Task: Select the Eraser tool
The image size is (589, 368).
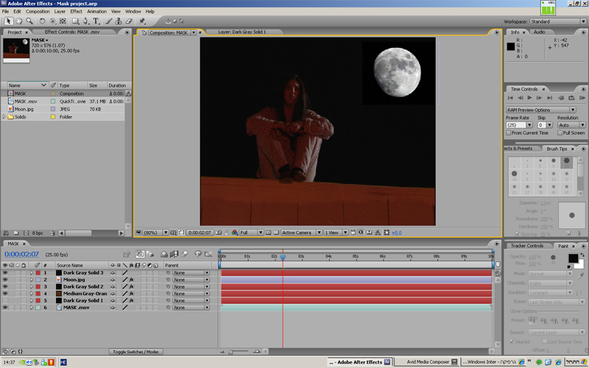Action: click(x=129, y=21)
